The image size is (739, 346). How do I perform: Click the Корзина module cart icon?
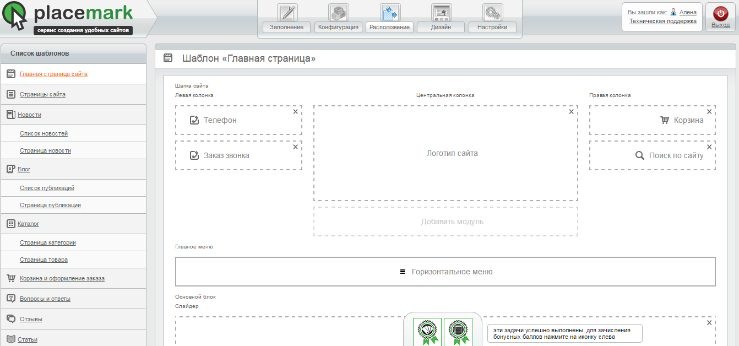[665, 120]
